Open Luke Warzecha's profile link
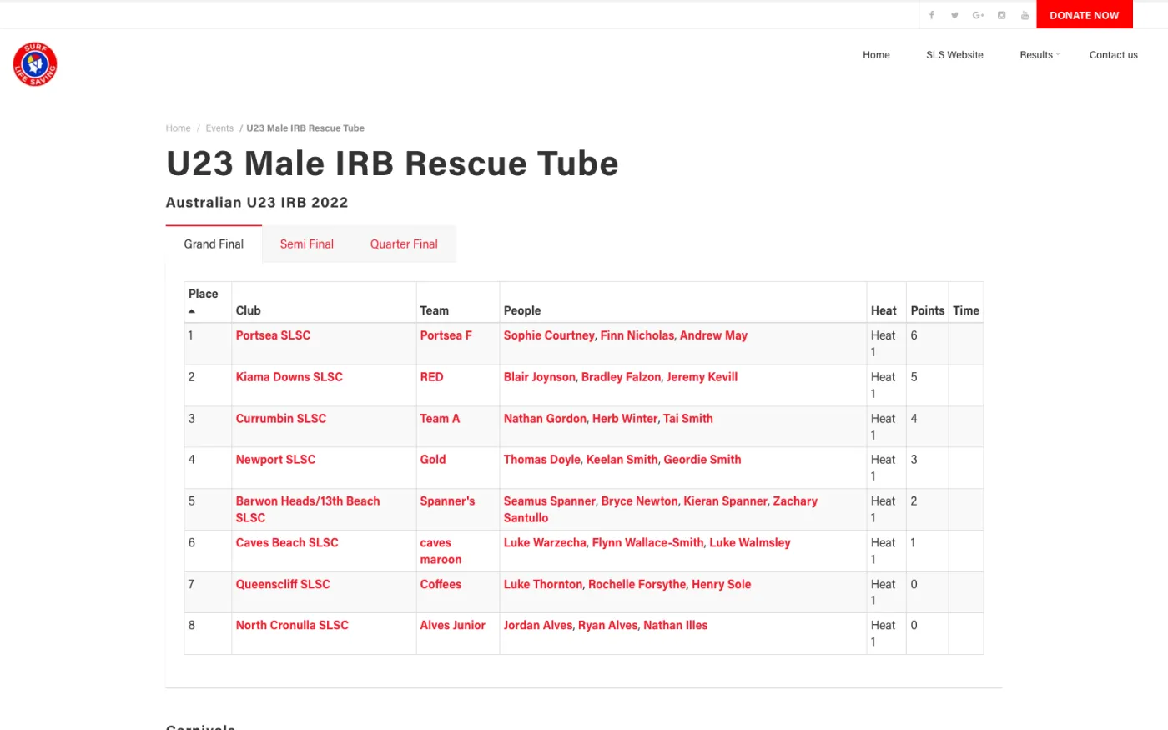Screen dimensions: 1168x730 (x=545, y=543)
